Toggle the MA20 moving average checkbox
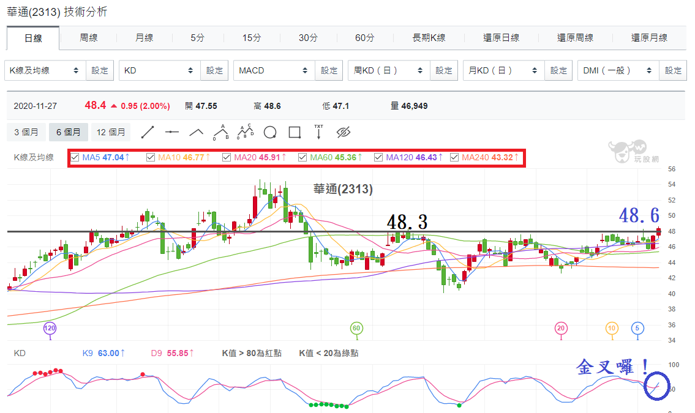The image size is (695, 413). coord(227,157)
